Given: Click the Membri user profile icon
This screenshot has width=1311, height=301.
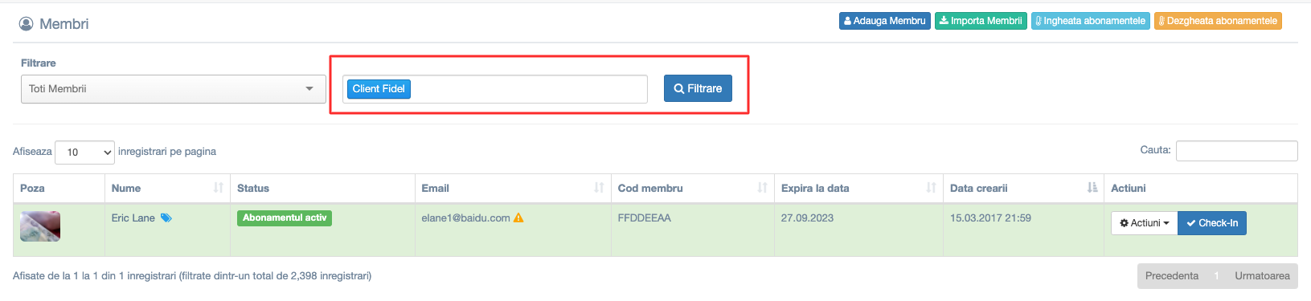Looking at the screenshot, I should (x=27, y=24).
